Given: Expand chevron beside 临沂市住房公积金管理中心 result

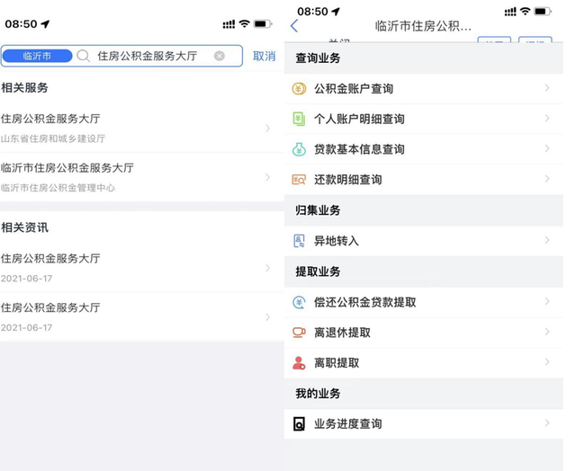Looking at the screenshot, I should (268, 178).
